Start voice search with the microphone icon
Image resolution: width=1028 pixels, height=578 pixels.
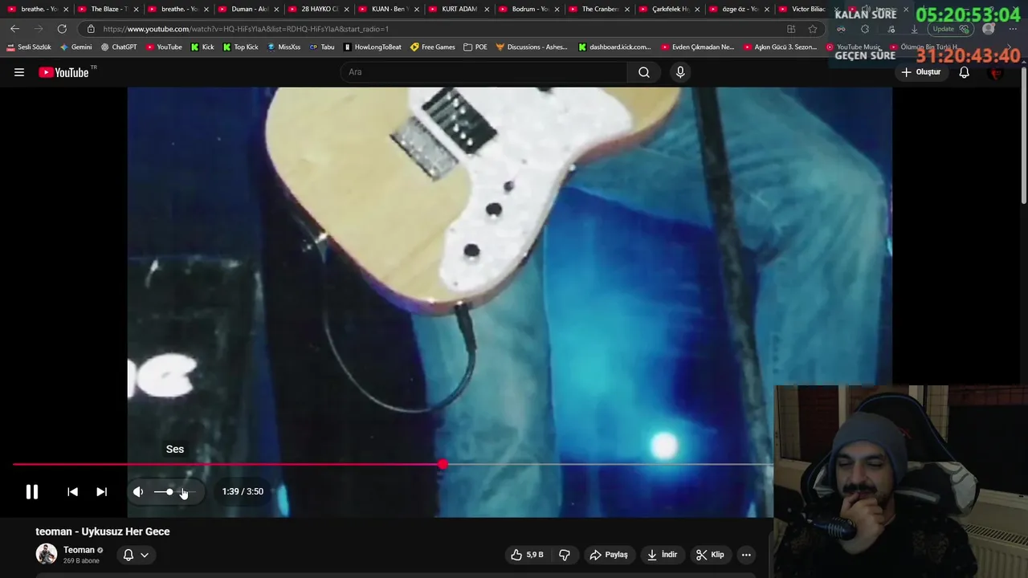coord(680,72)
